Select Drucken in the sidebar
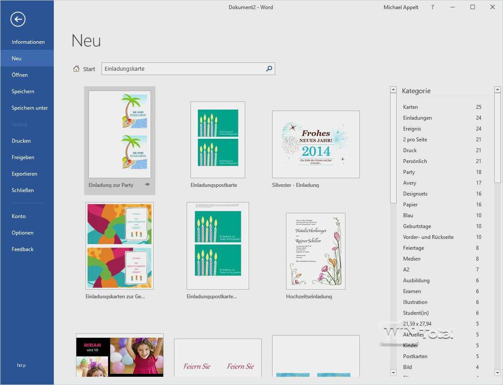This screenshot has width=503, height=385. click(21, 141)
